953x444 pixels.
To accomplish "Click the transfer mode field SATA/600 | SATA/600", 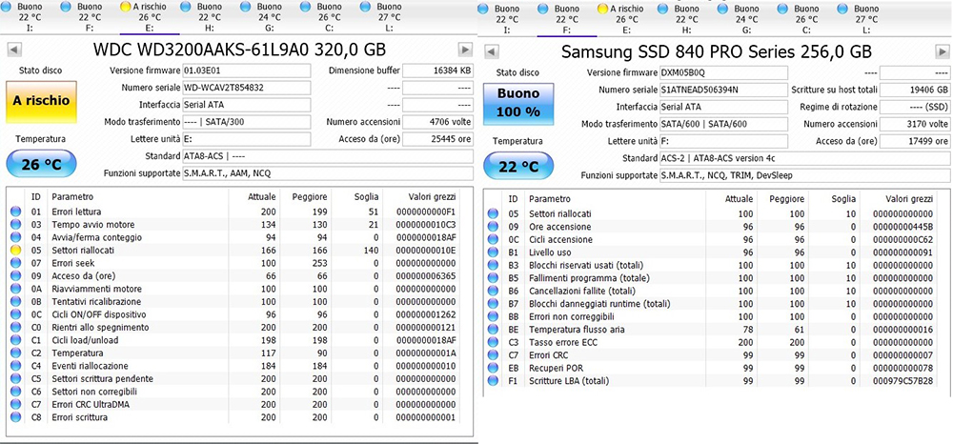I will pyautogui.click(x=723, y=124).
